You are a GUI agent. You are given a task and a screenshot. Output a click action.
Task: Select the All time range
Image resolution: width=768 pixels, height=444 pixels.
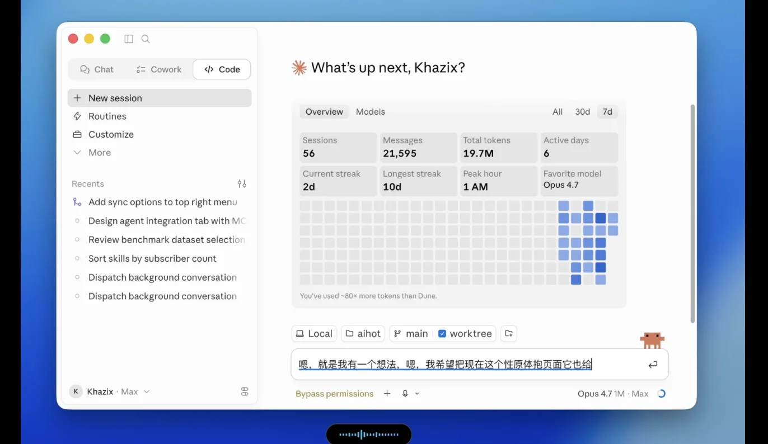pos(558,112)
